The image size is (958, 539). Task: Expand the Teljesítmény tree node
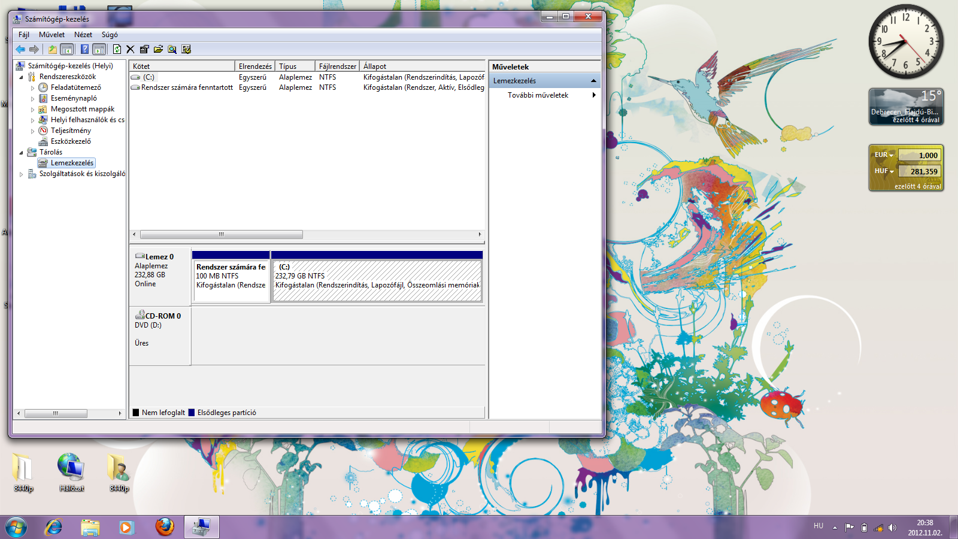[x=33, y=131]
